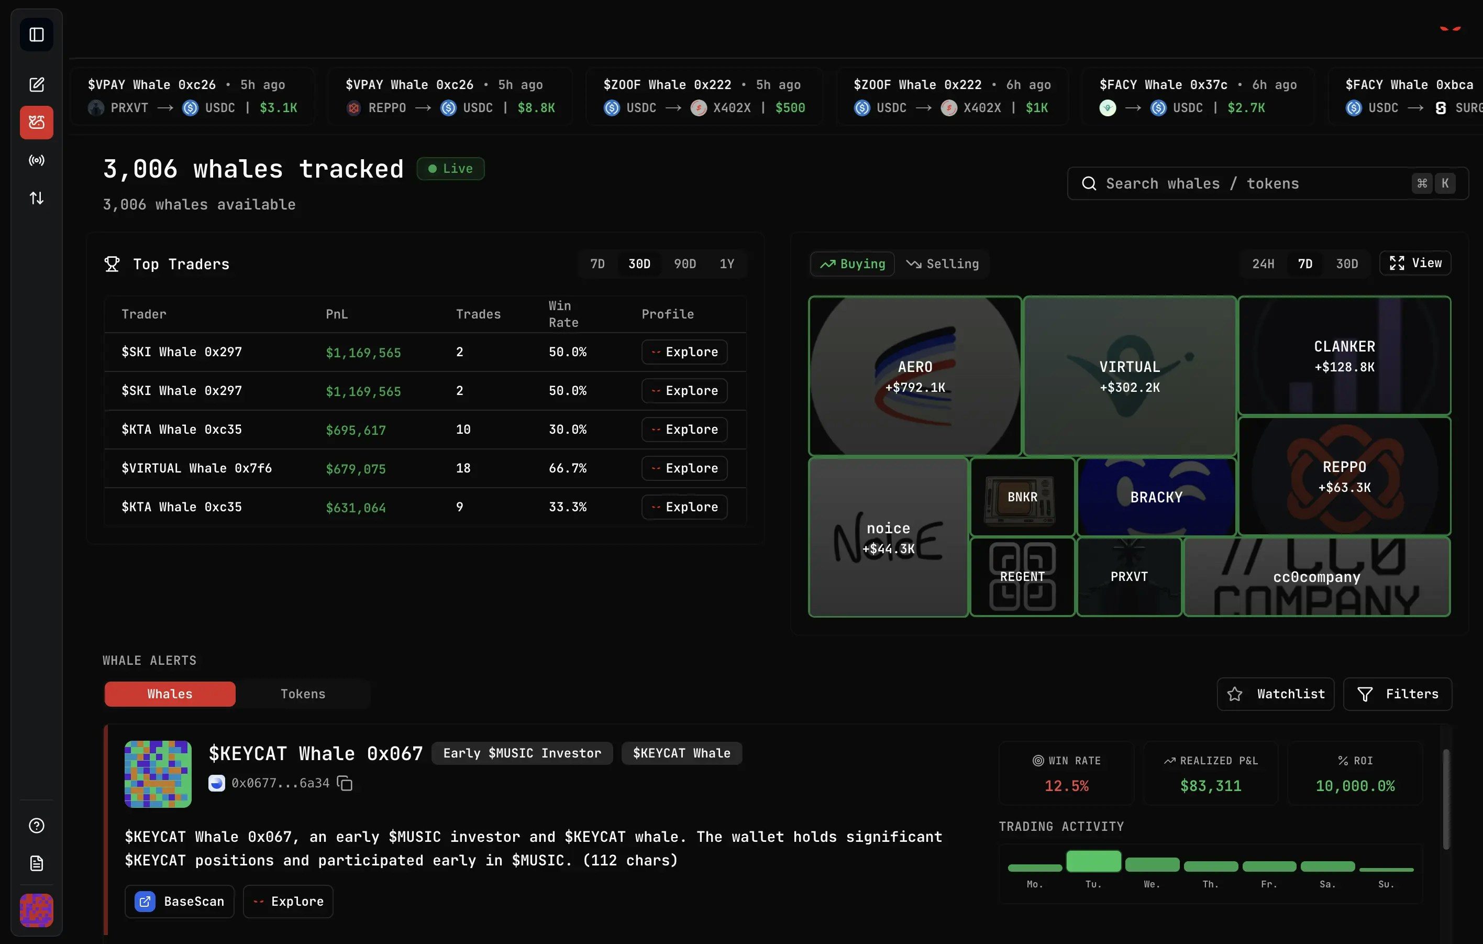Open the BaseScan link

coord(179,902)
